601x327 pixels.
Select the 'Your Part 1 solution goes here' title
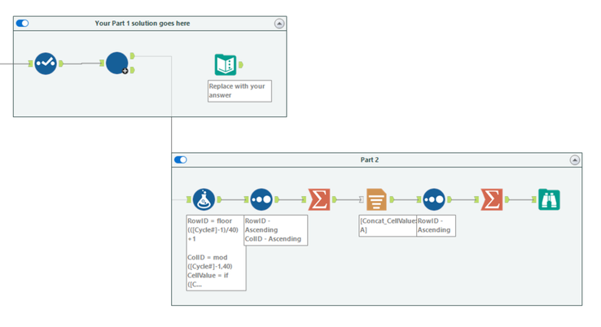[x=143, y=24]
